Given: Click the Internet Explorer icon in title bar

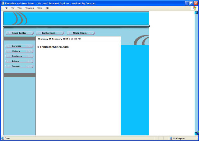Looking at the screenshot, I should point(2,3).
